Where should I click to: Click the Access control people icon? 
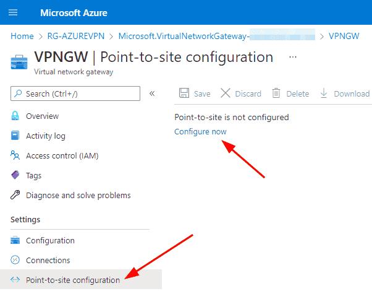pos(15,155)
